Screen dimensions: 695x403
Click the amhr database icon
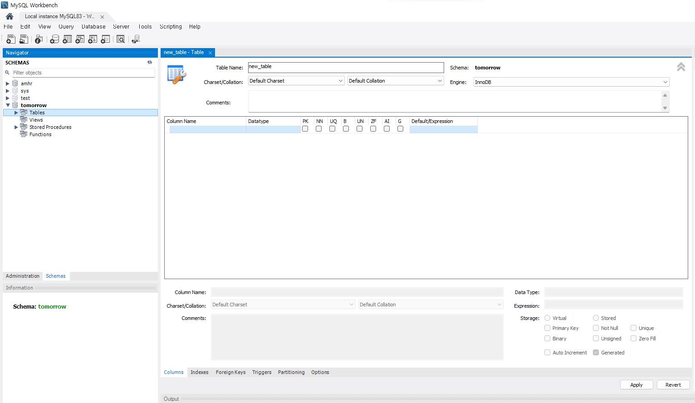point(15,84)
